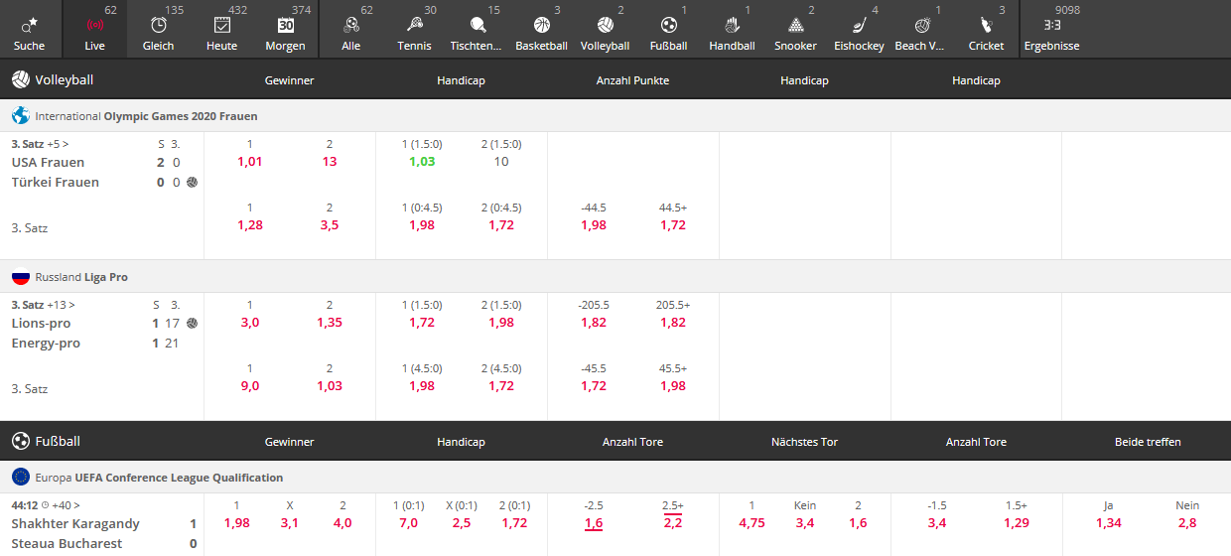This screenshot has width=1231, height=556.
Task: Click the globe icon beside Olympic Games 2020 Frauen
Action: pos(21,115)
